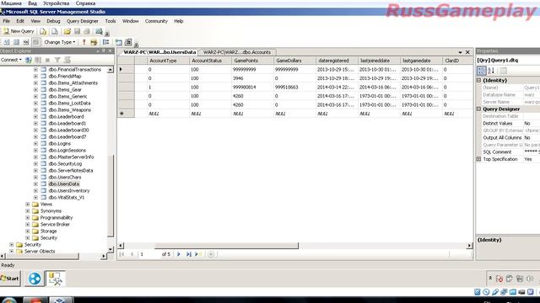The width and height of the screenshot is (540, 303).
Task: Go to next record arrow
Action: [x=179, y=254]
